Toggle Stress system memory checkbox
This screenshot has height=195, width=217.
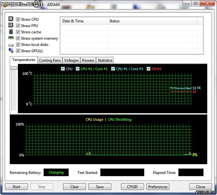click(18, 38)
